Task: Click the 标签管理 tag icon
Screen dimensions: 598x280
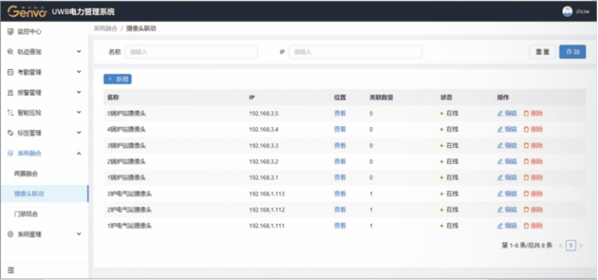Action: tap(11, 133)
